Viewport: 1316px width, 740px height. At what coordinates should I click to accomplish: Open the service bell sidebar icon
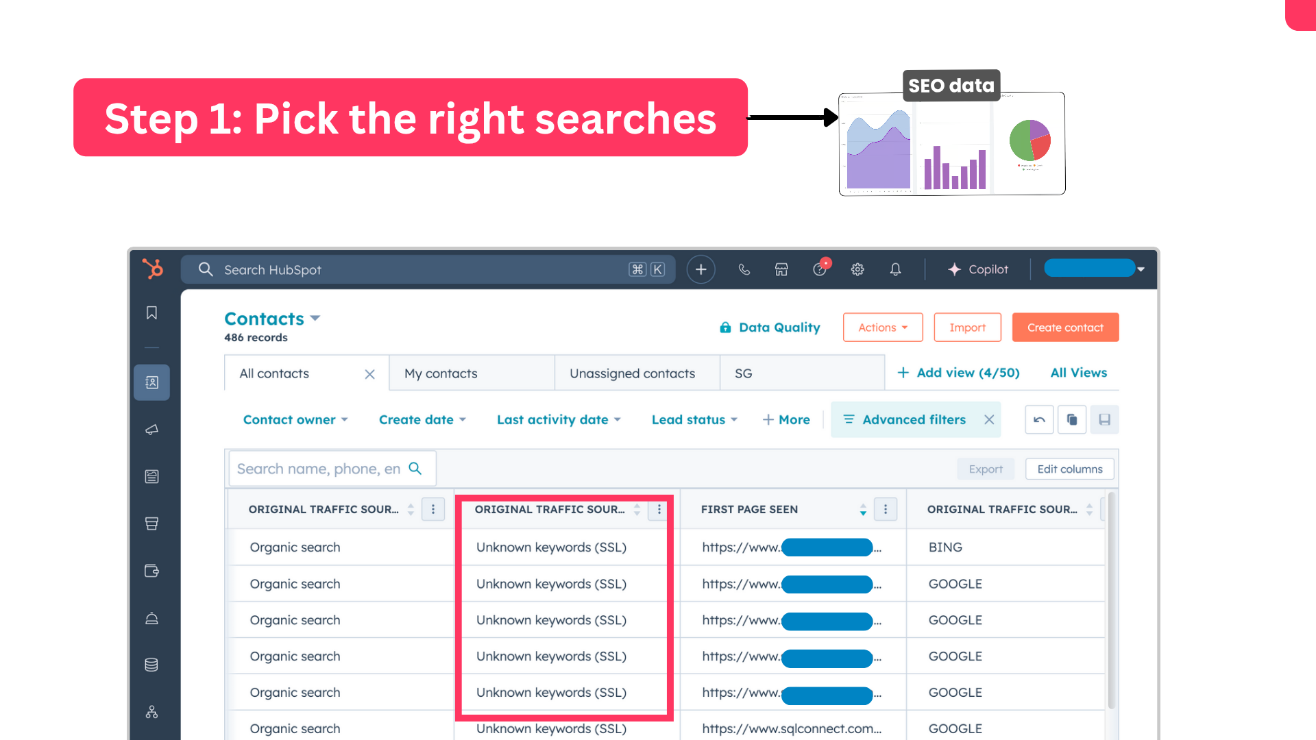[151, 618]
